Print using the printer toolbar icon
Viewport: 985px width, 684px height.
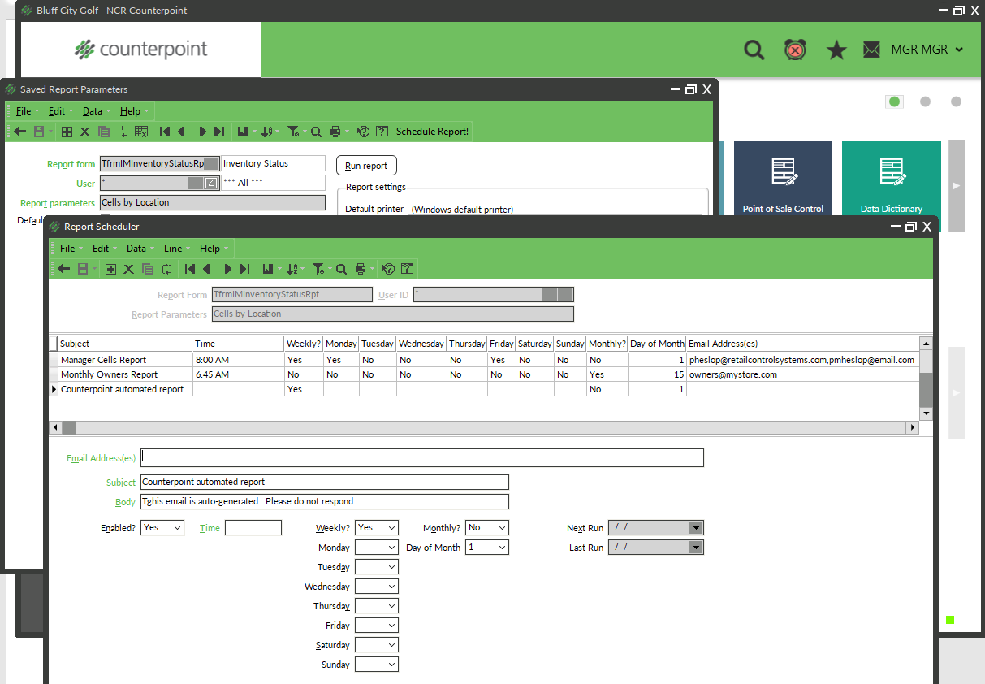point(362,268)
